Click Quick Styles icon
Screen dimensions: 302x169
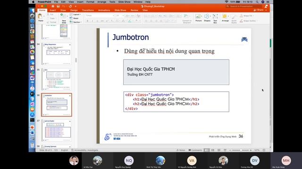coord(234,17)
